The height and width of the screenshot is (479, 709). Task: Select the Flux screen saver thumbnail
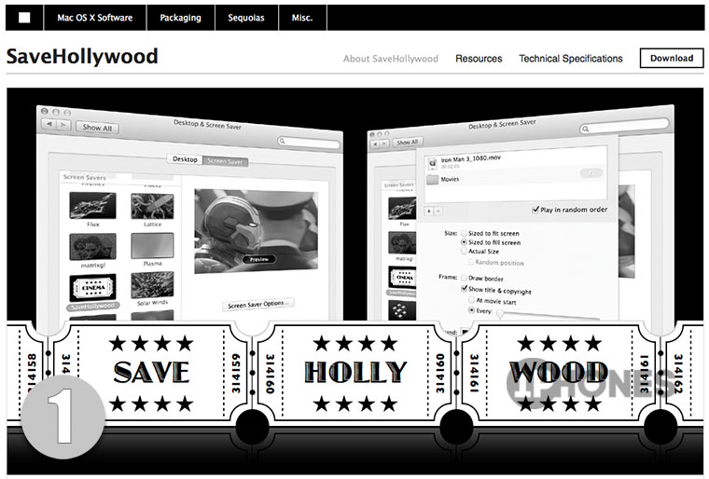pyautogui.click(x=92, y=206)
